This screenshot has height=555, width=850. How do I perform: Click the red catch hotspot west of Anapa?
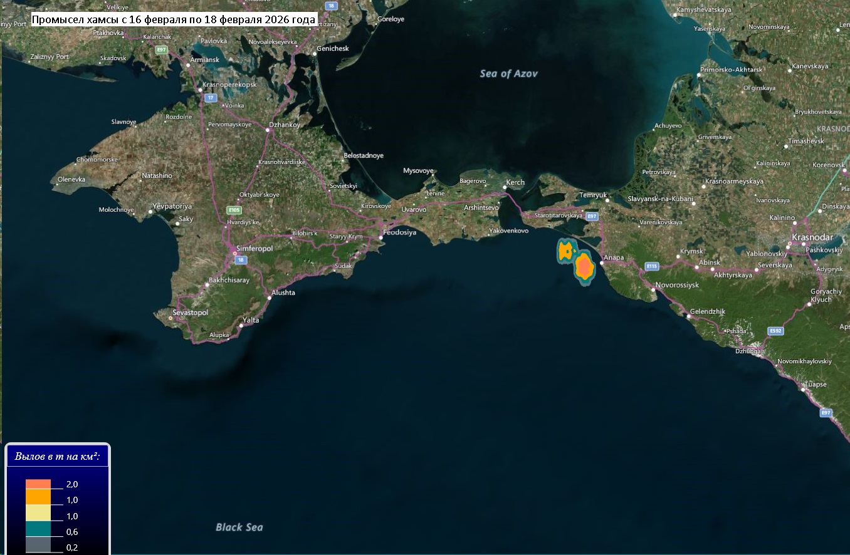584,267
